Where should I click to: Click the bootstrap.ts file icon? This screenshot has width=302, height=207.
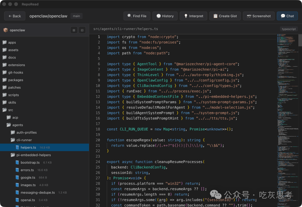tap(17, 163)
